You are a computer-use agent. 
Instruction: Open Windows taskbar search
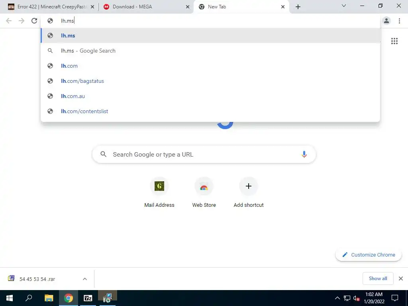(x=29, y=298)
